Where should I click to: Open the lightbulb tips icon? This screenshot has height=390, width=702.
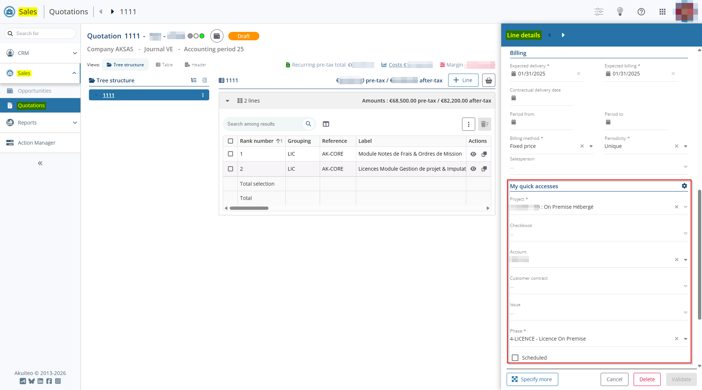(x=620, y=12)
